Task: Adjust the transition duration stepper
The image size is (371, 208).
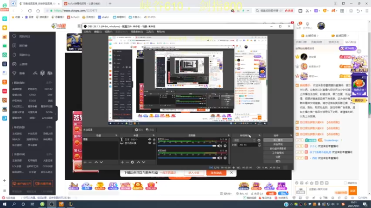Action: (x=260, y=145)
